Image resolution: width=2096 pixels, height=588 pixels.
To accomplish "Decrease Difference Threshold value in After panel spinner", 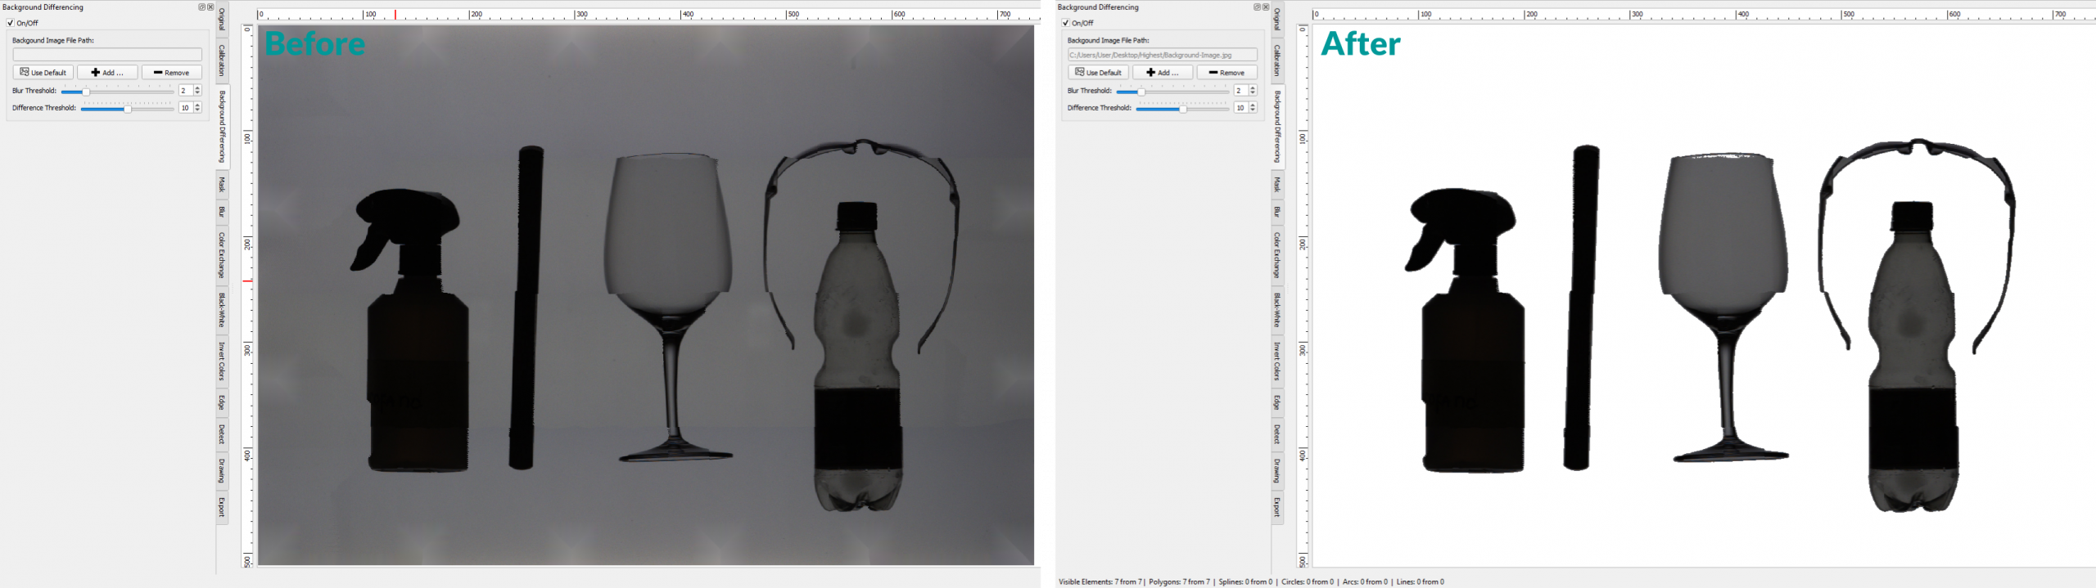I will coord(1253,110).
